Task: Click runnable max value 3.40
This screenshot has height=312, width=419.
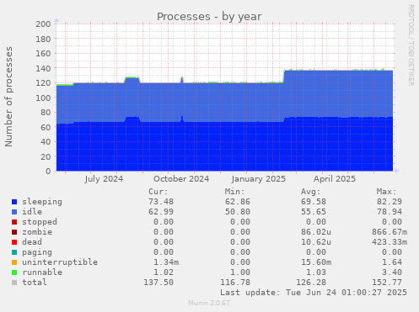Action: tap(392, 272)
